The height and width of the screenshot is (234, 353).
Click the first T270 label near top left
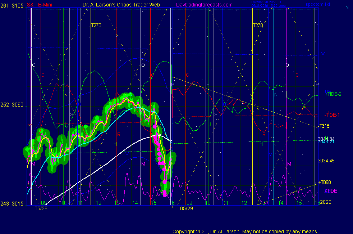[96, 26]
